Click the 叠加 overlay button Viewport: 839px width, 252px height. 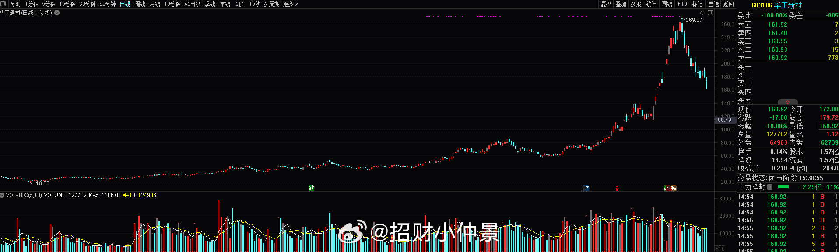tap(621, 4)
